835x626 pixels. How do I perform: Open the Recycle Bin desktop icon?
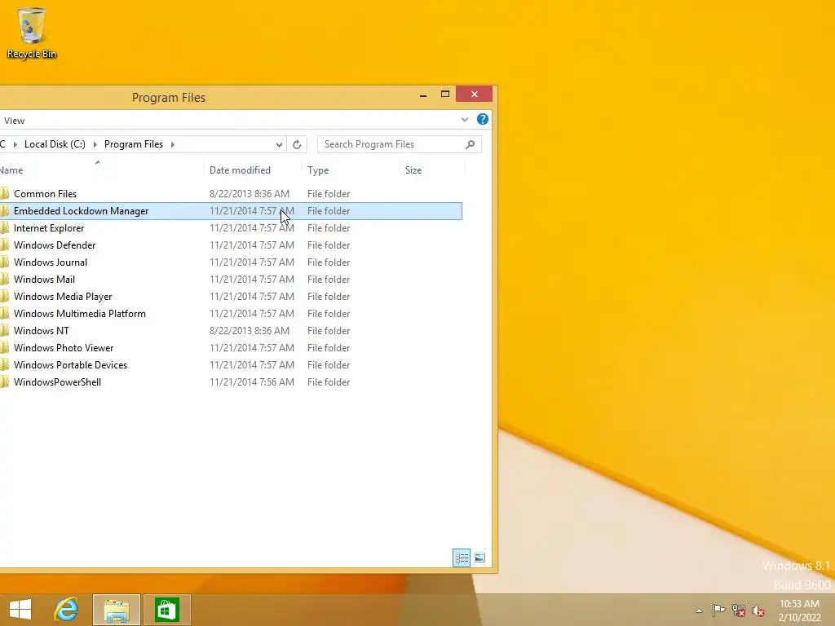(x=32, y=33)
